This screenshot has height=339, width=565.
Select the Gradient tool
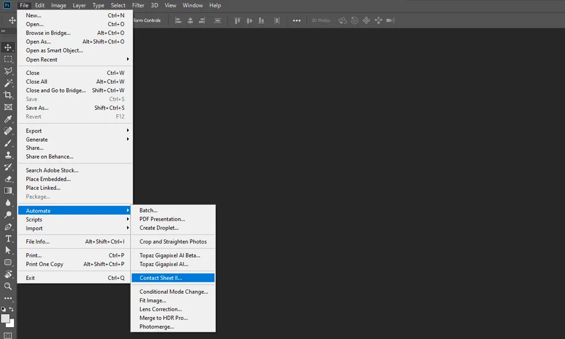click(8, 190)
